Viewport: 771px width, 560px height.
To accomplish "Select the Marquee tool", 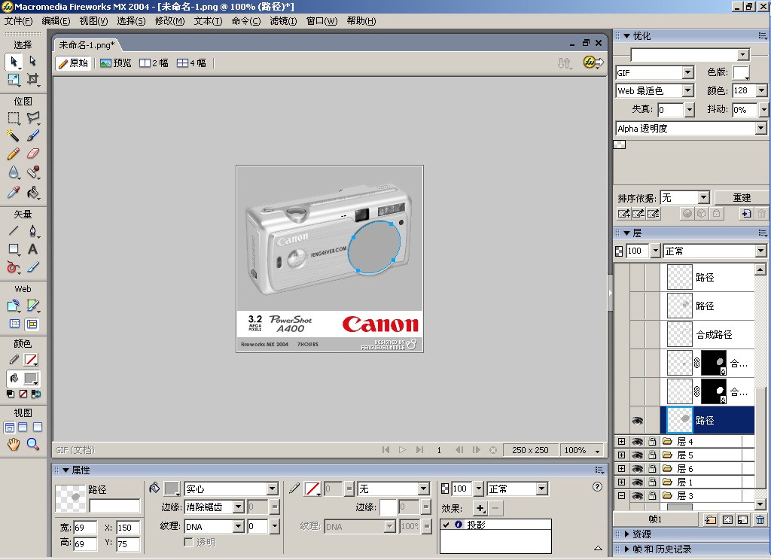I will (x=14, y=118).
